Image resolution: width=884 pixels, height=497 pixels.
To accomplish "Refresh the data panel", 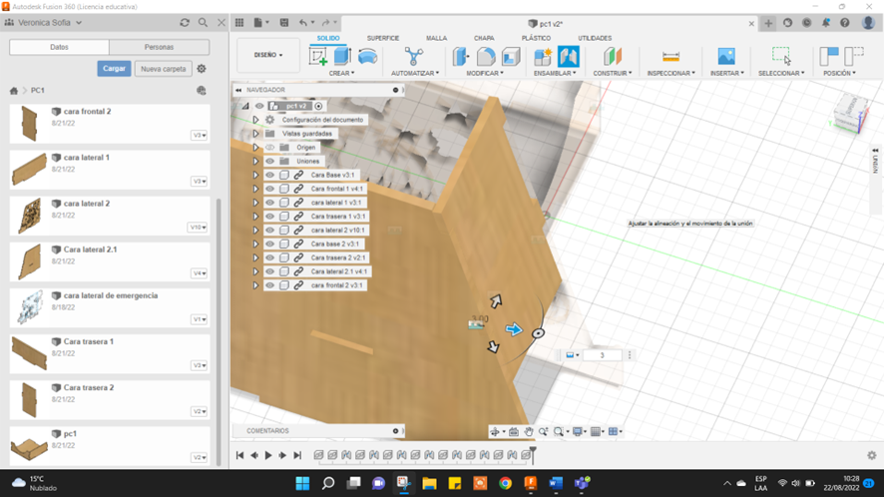I will [185, 23].
